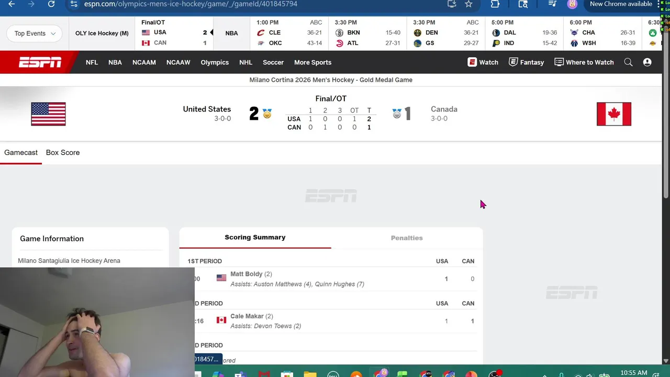This screenshot has height=377, width=670.
Task: Open Where to Watch
Action: tap(584, 62)
